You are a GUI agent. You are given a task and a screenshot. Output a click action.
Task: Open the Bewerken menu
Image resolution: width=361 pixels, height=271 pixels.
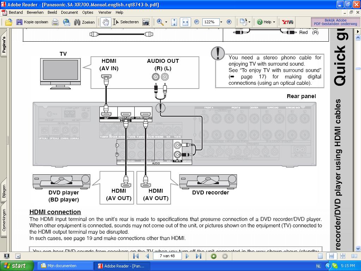coord(35,12)
